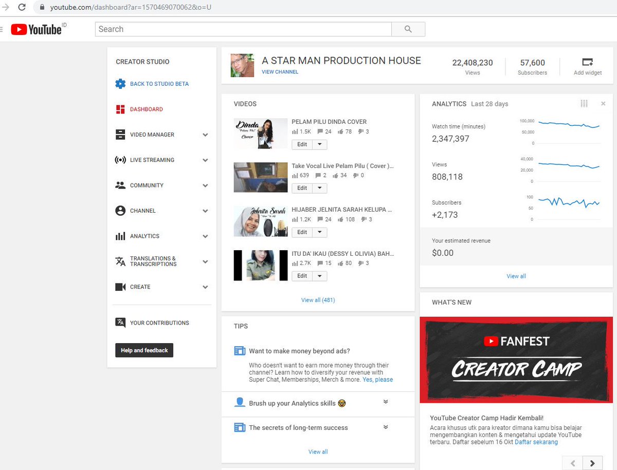Click into the YouTube search field
Image resolution: width=617 pixels, height=470 pixels.
click(243, 29)
